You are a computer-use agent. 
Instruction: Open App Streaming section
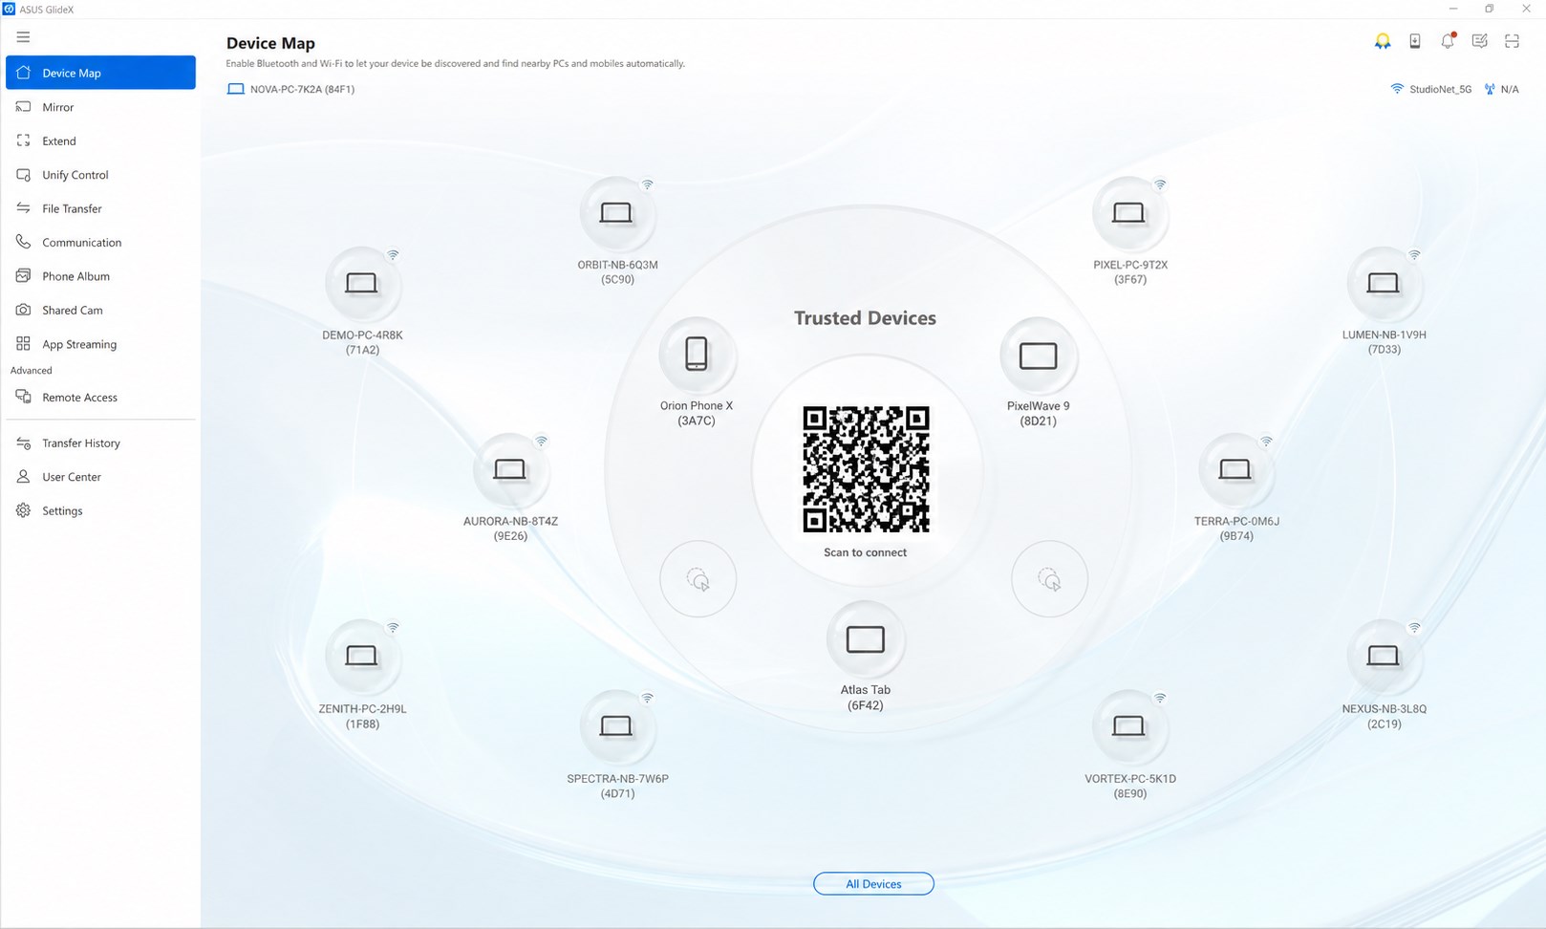pos(100,344)
